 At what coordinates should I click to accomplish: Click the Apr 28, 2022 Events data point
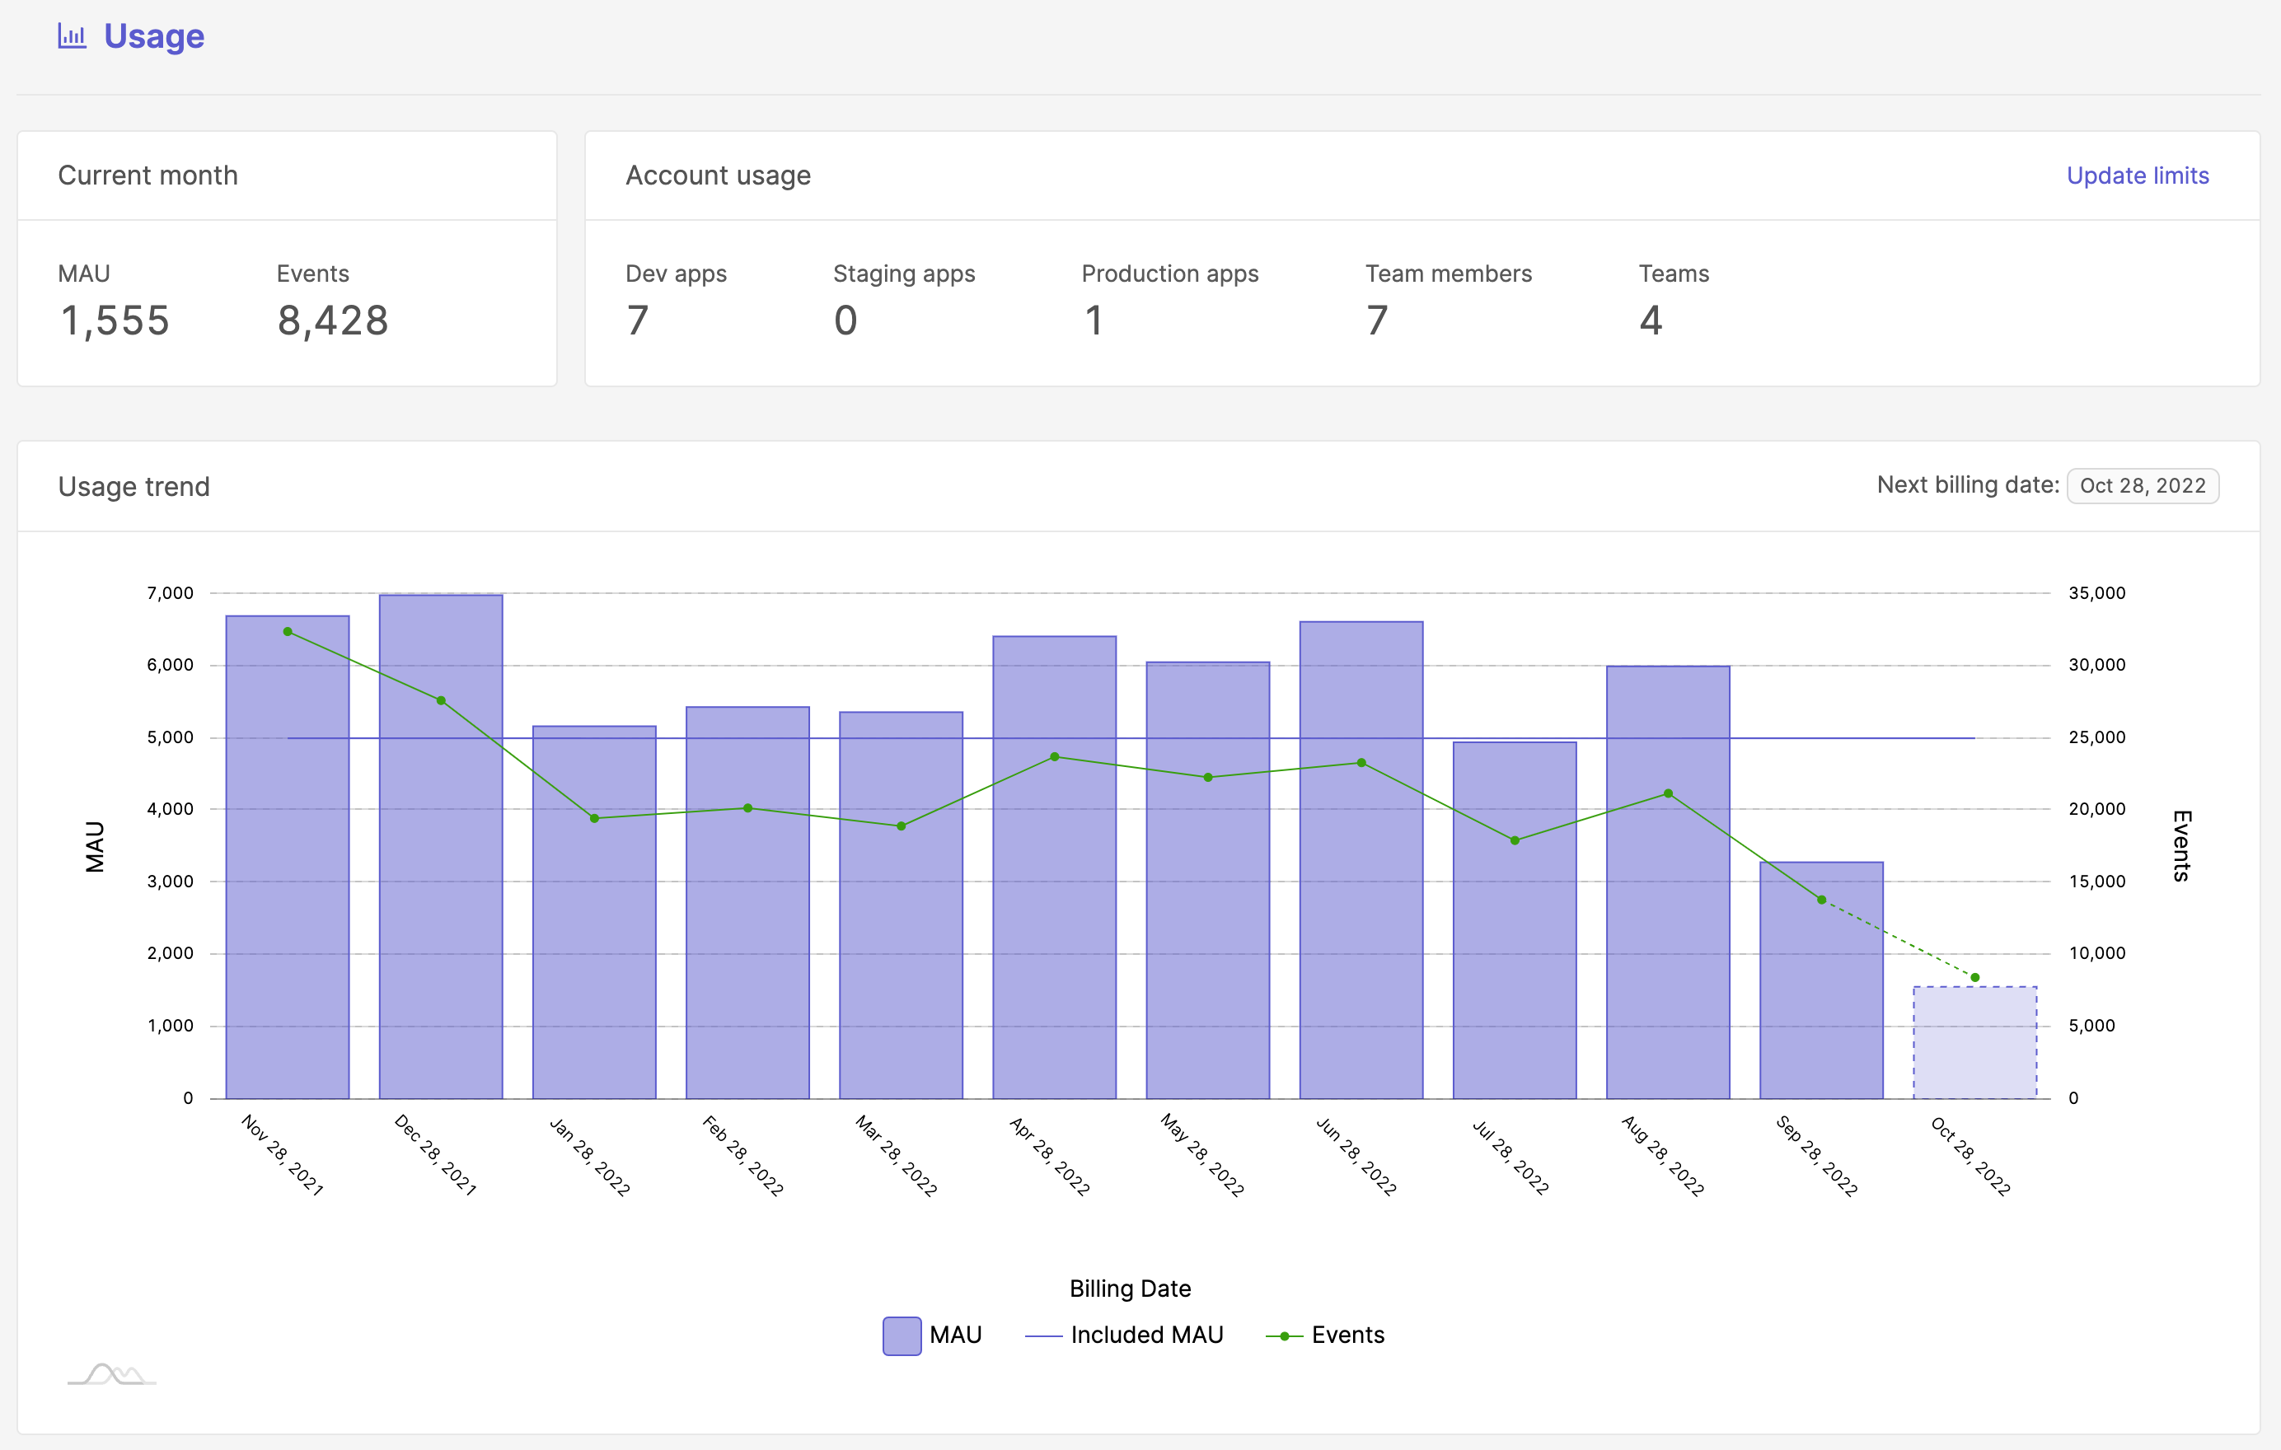pos(1054,757)
